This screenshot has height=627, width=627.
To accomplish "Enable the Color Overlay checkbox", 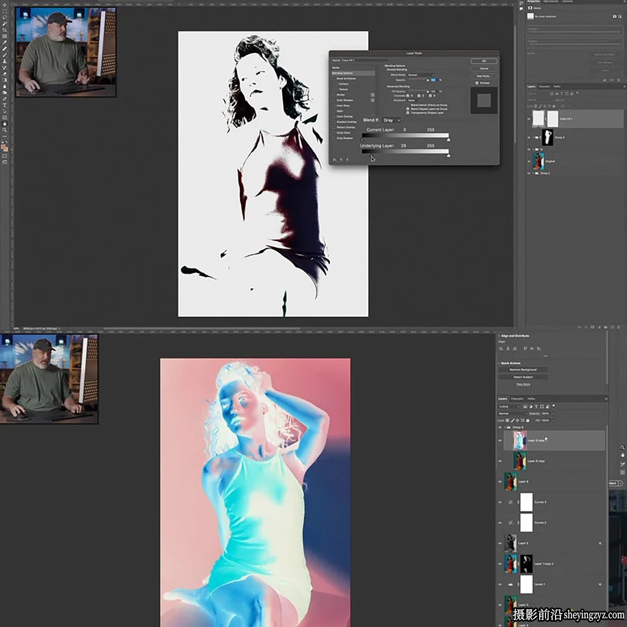I will [334, 117].
